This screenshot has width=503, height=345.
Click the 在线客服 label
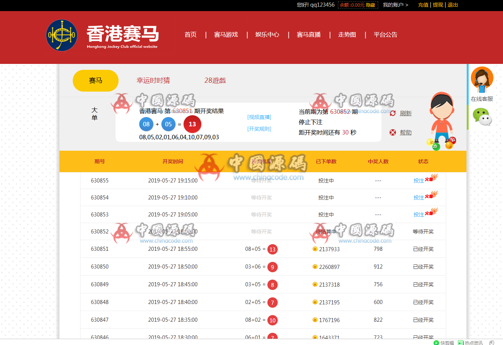482,99
